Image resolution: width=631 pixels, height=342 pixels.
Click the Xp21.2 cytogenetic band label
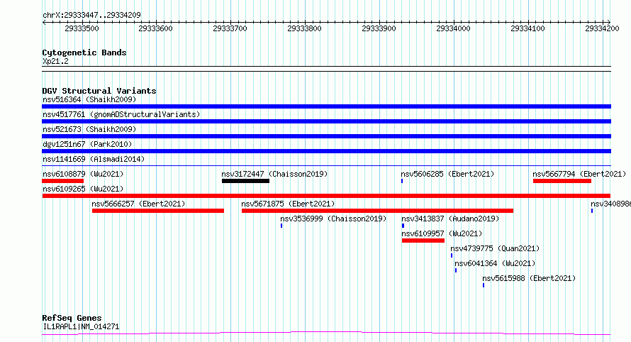pyautogui.click(x=55, y=61)
